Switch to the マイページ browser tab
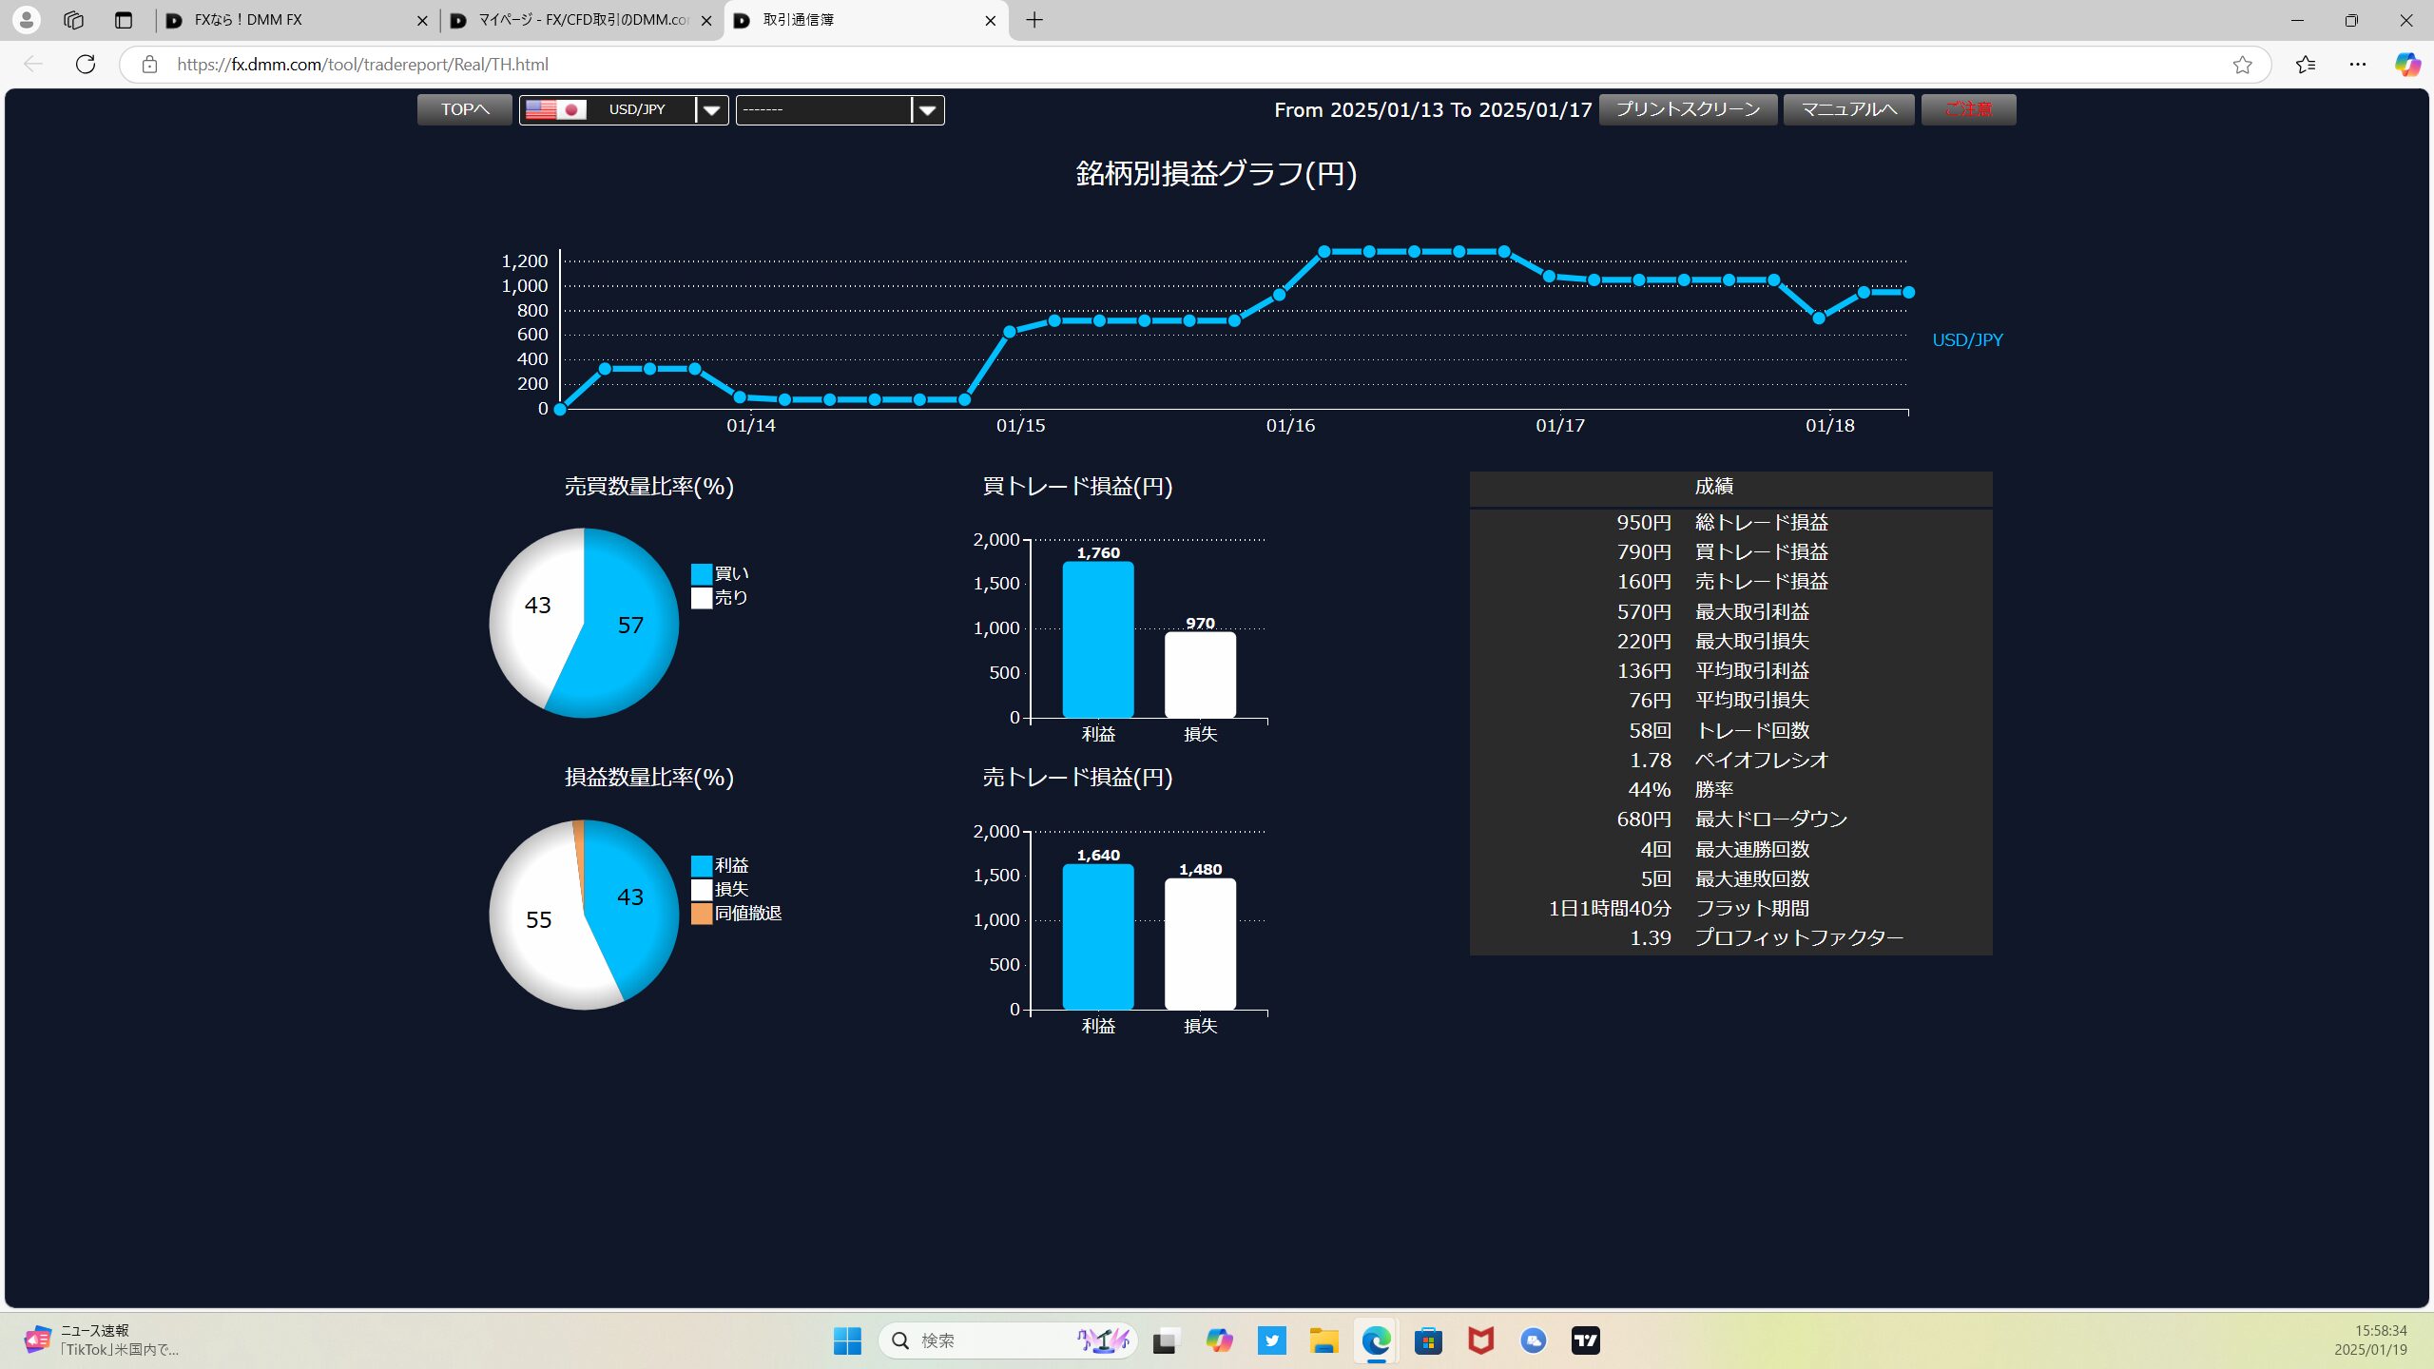The image size is (2434, 1369). pyautogui.click(x=582, y=20)
